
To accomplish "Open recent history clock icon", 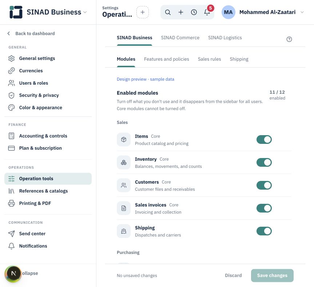I will coord(194,12).
